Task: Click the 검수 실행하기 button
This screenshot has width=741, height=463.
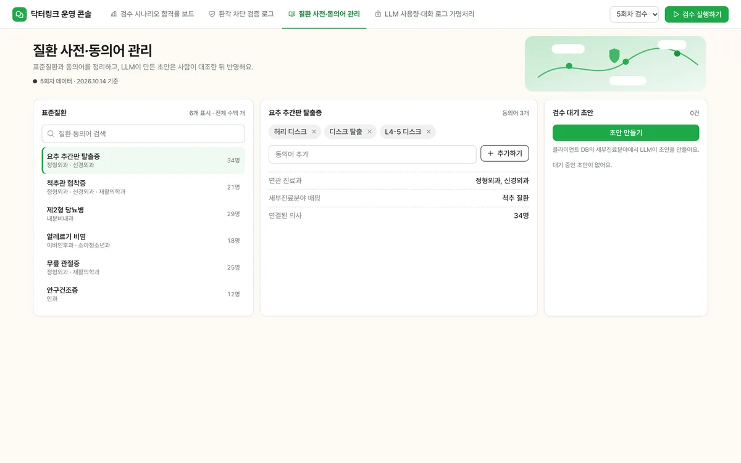Action: [x=697, y=14]
